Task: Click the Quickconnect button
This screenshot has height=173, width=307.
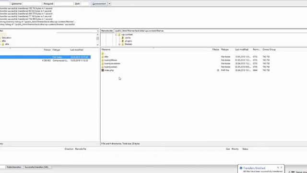Action: [x=99, y=4]
